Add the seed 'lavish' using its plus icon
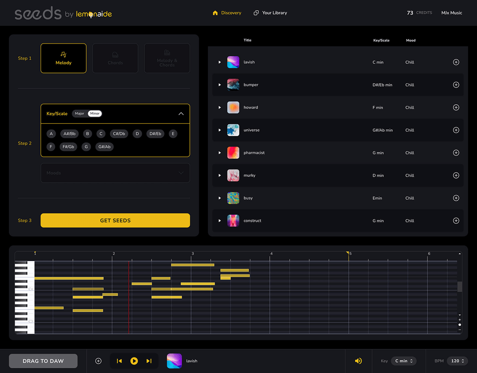This screenshot has width=477, height=373. pos(456,62)
